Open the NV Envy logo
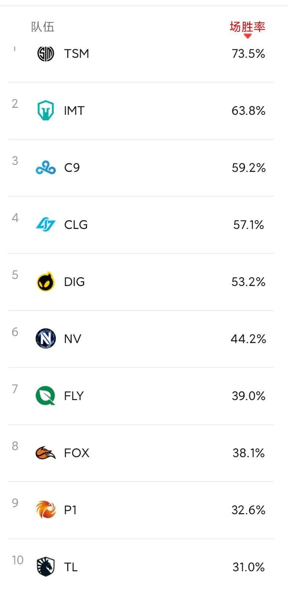 click(46, 339)
